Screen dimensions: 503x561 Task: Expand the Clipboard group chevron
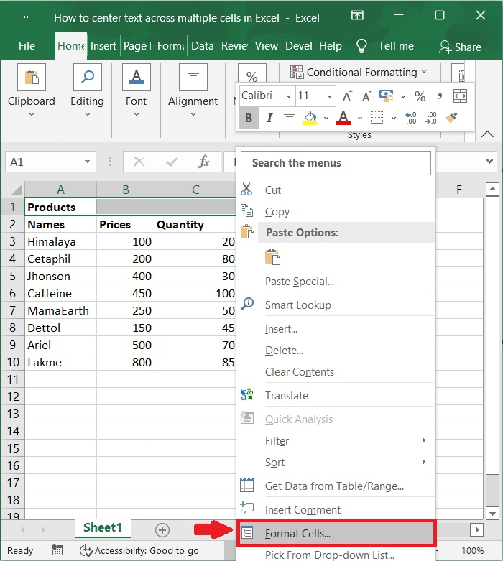click(x=32, y=114)
